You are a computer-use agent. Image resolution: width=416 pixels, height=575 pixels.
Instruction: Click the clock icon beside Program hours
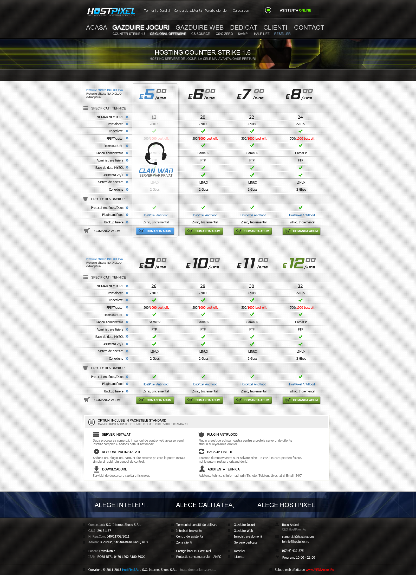point(277,557)
